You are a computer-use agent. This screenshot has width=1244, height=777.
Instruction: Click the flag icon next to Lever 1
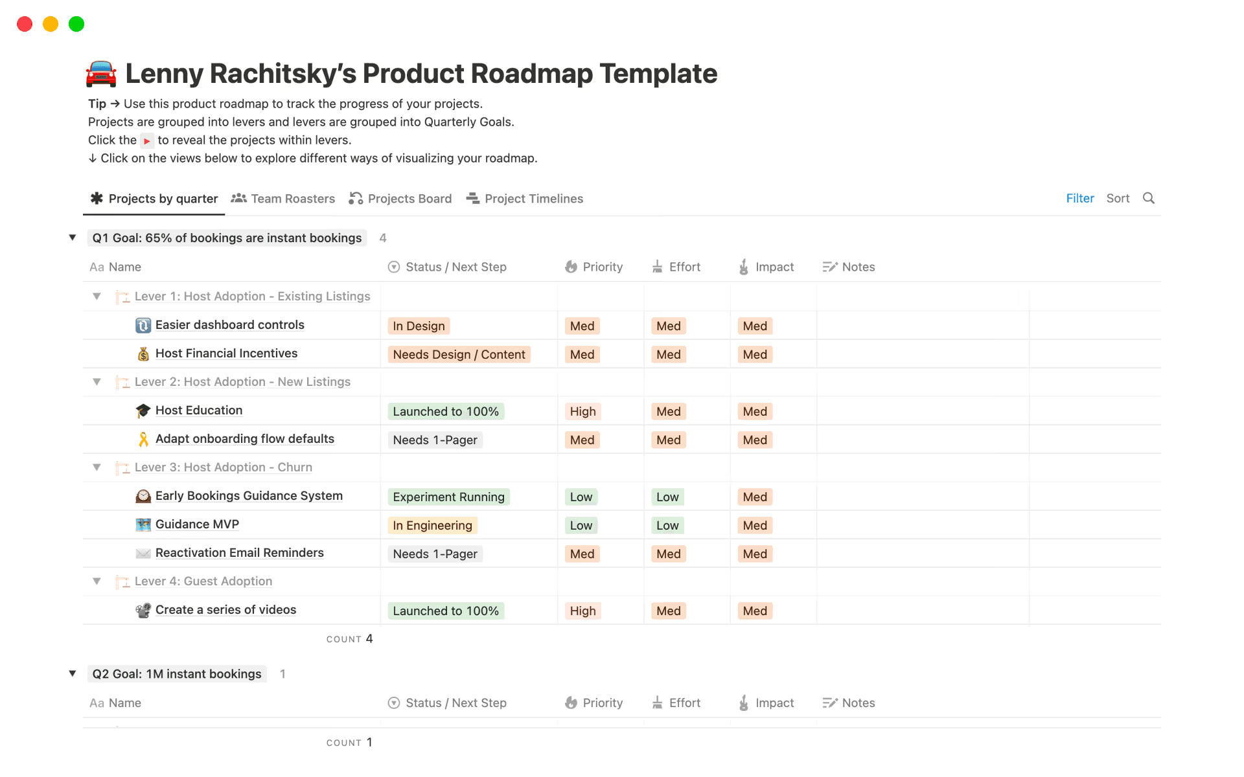[122, 297]
